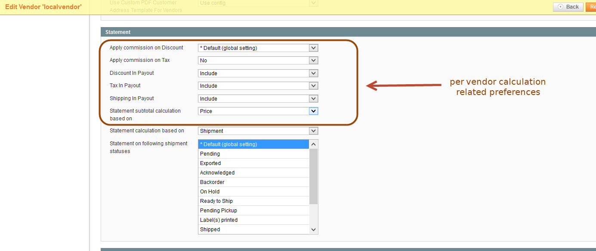Open Statement calculation based on dropdown
Viewport: 596px width, 251px height.
(x=258, y=131)
